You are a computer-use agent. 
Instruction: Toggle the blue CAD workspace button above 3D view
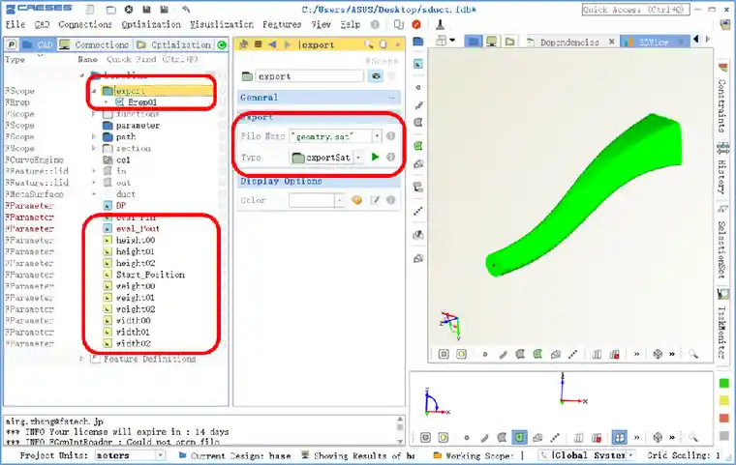(474, 42)
